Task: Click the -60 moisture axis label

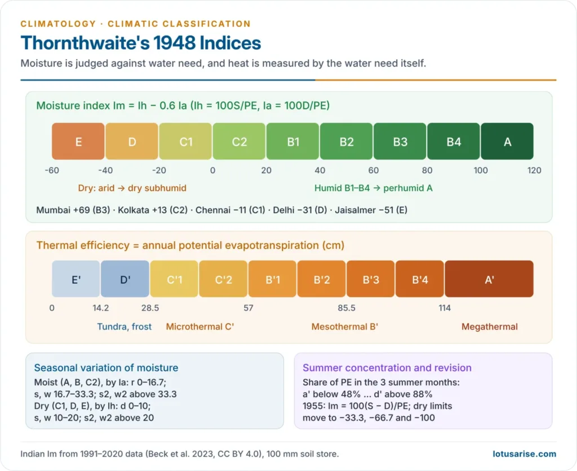Action: coord(52,170)
